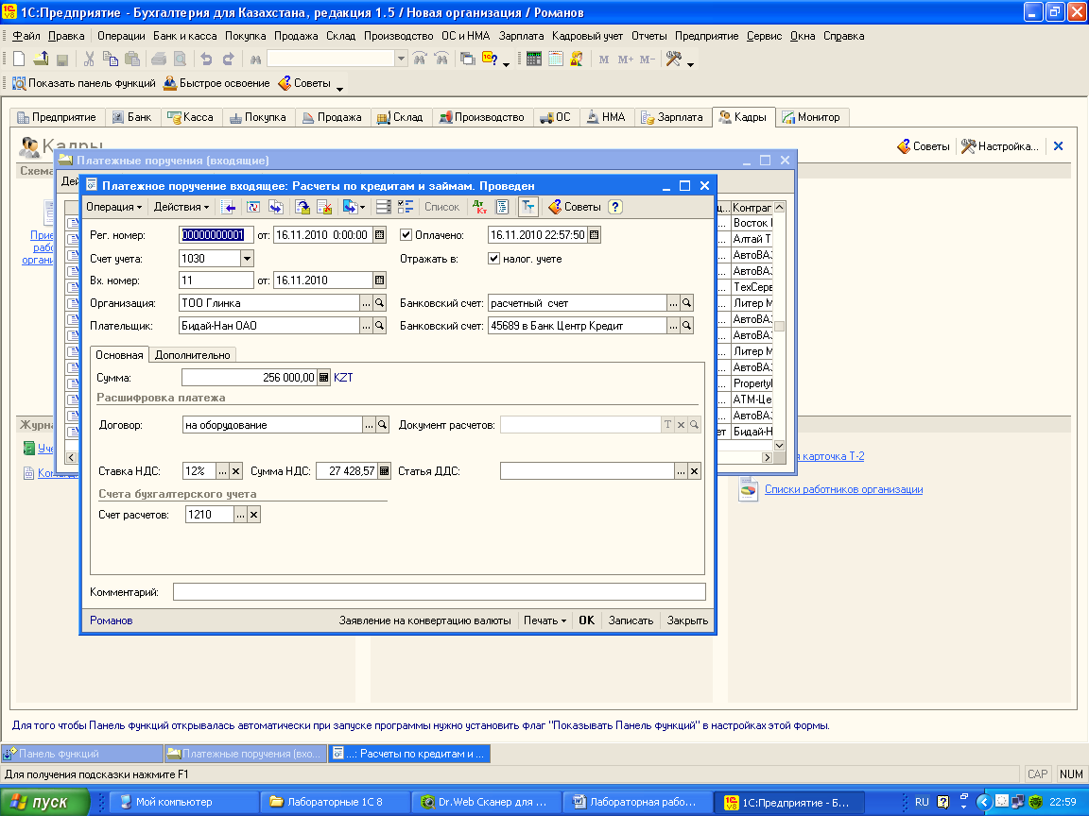The height and width of the screenshot is (816, 1089).
Task: Clear the Счет расчетов value
Action: pos(254,515)
